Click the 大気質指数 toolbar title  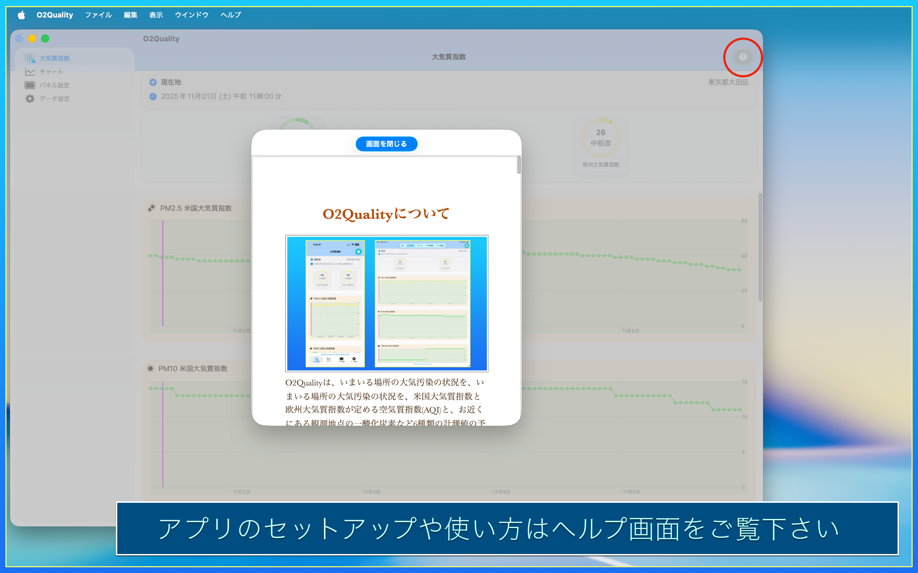coord(449,57)
